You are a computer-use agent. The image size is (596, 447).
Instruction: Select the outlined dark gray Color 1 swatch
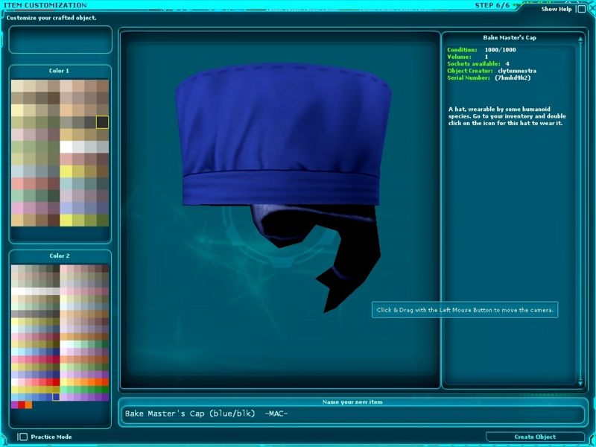pyautogui.click(x=102, y=122)
